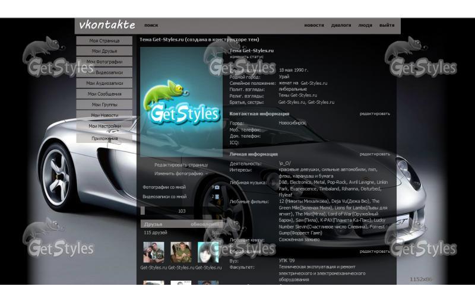Click the city link Новосибирск

click(x=292, y=123)
